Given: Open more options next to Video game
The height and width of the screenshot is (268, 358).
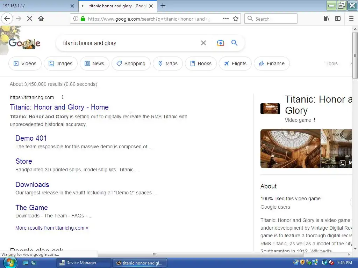Looking at the screenshot, I should click(315, 120).
